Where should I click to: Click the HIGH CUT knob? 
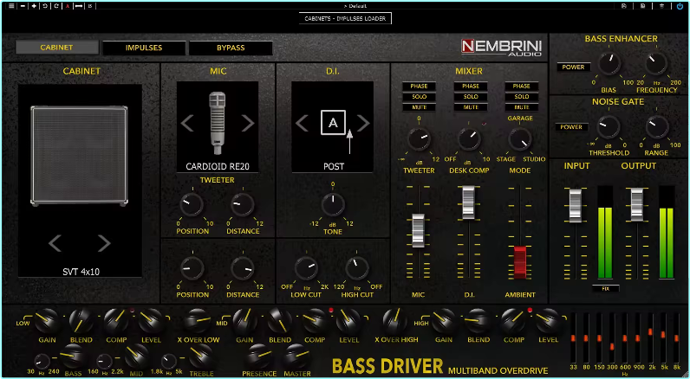(x=357, y=269)
